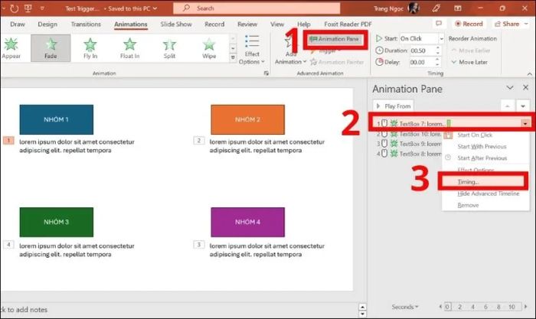The width and height of the screenshot is (536, 319).
Task: Open the Saved to this PC dropdown
Action: pyautogui.click(x=132, y=8)
